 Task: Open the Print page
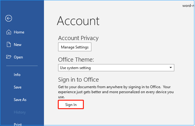point(18,124)
